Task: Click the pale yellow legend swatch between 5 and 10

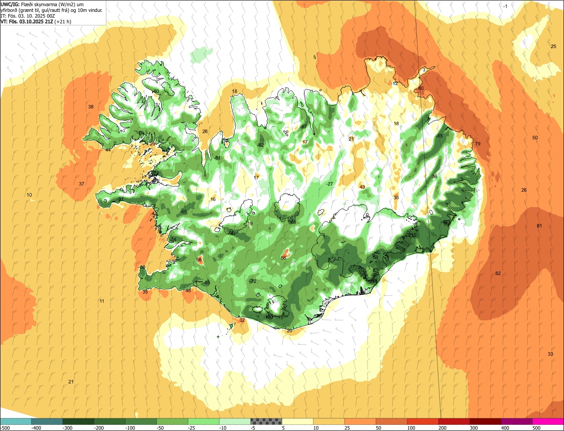Action: [297, 421]
